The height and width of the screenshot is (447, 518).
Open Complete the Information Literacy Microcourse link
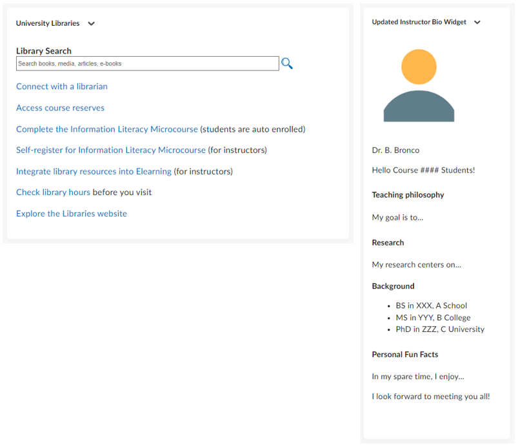(x=107, y=129)
